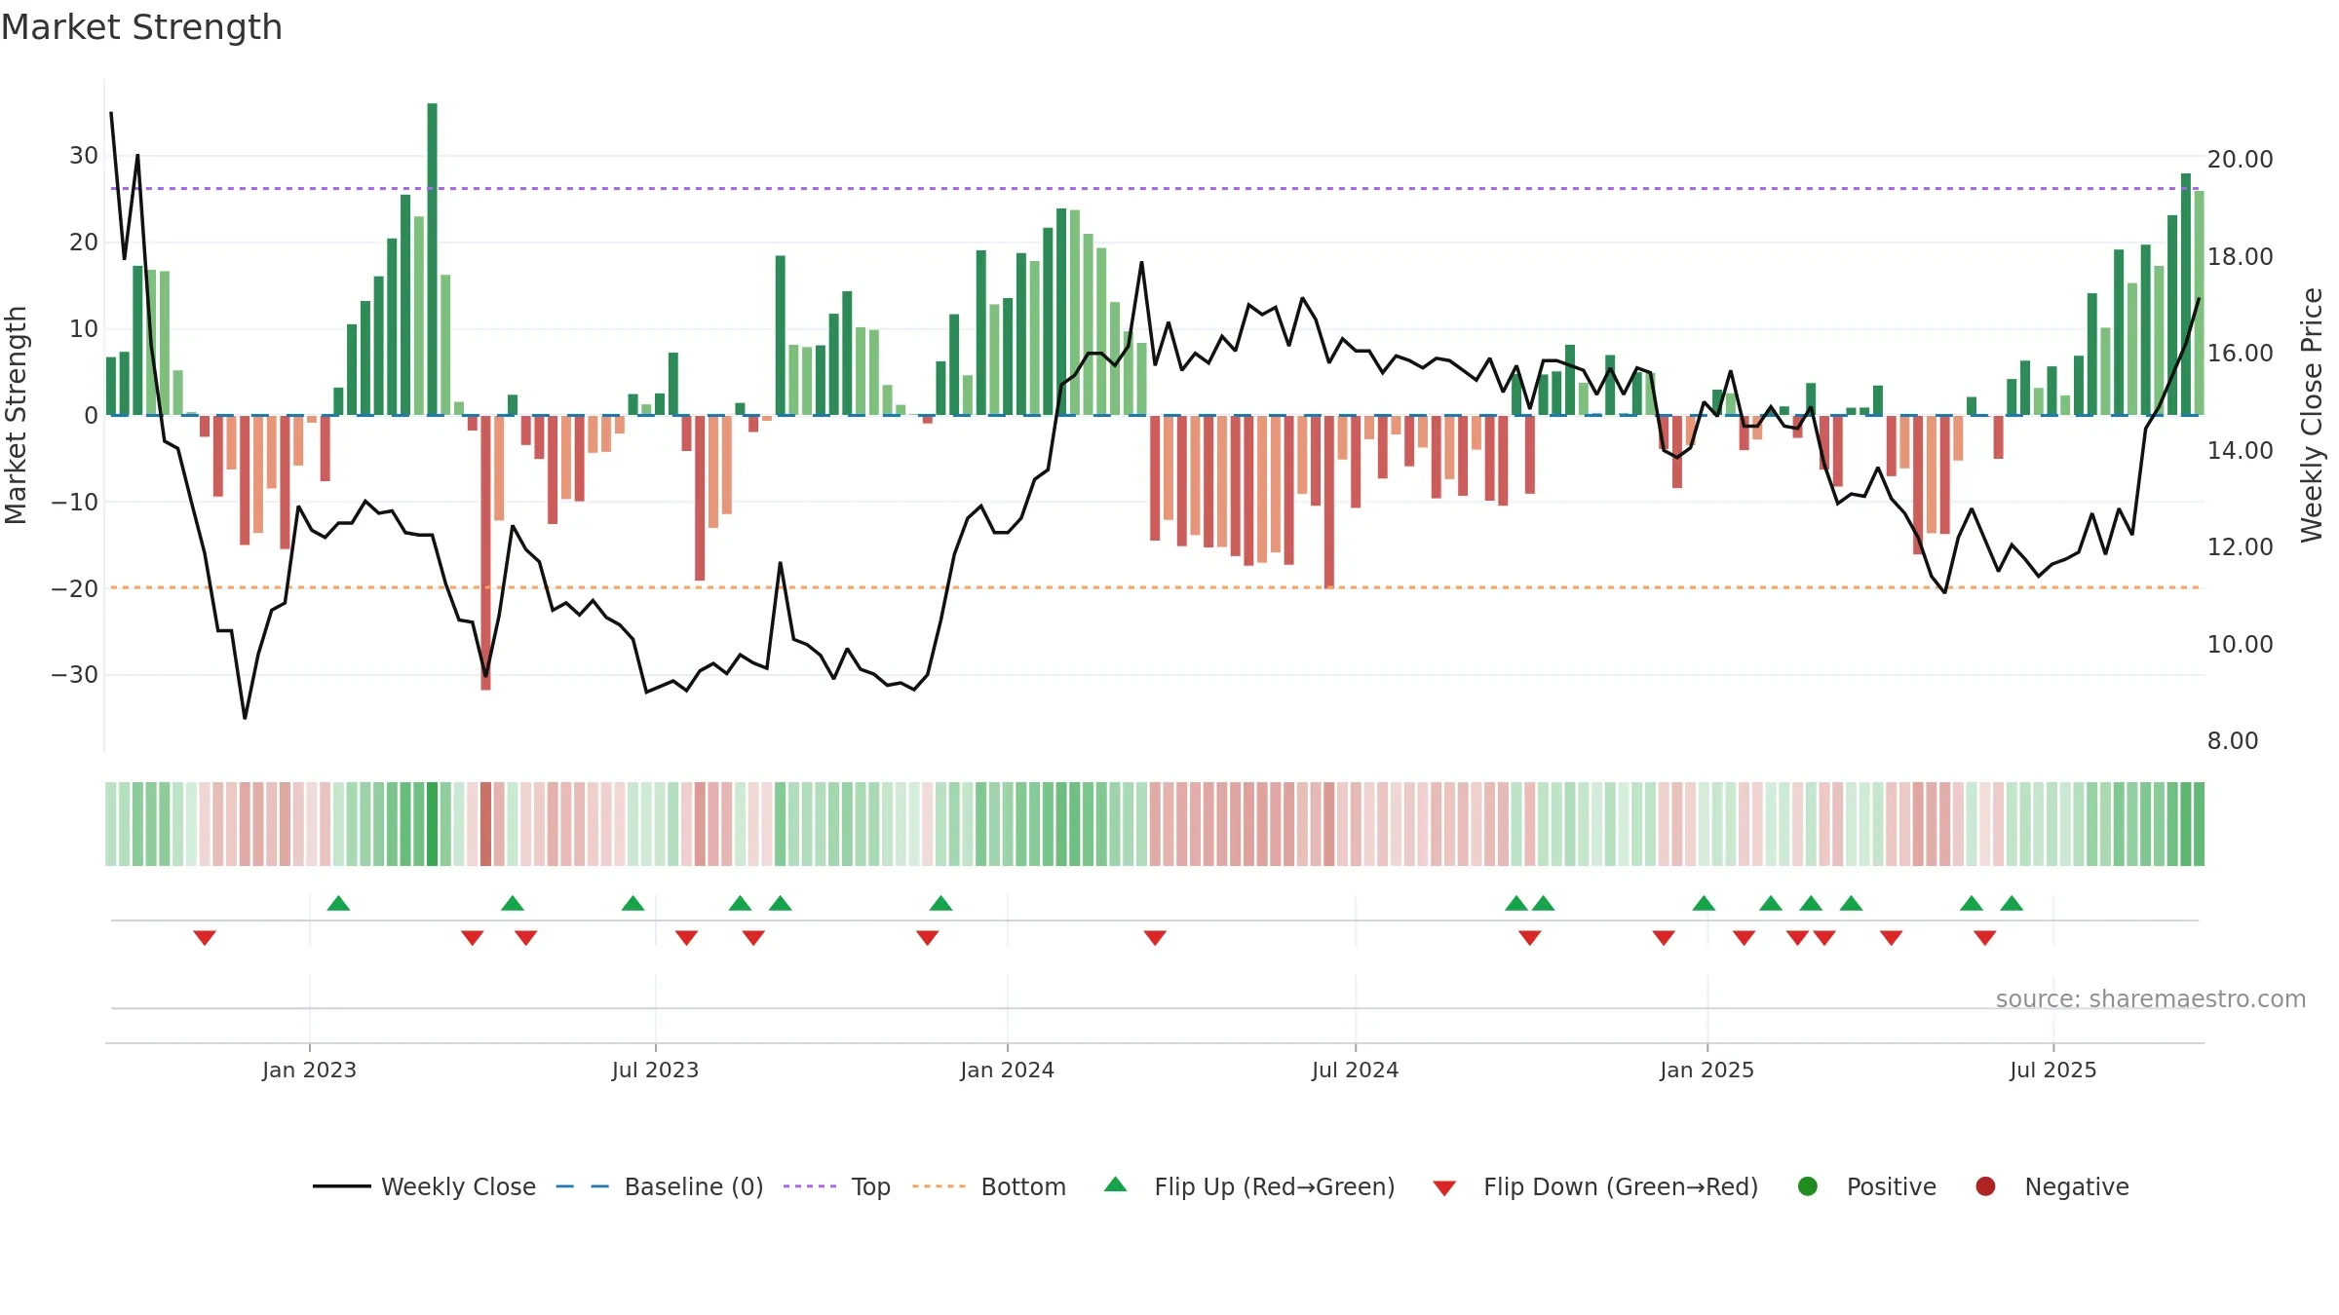
Task: Click the red flip-down marker after Jan 2024
Action: 1155,938
